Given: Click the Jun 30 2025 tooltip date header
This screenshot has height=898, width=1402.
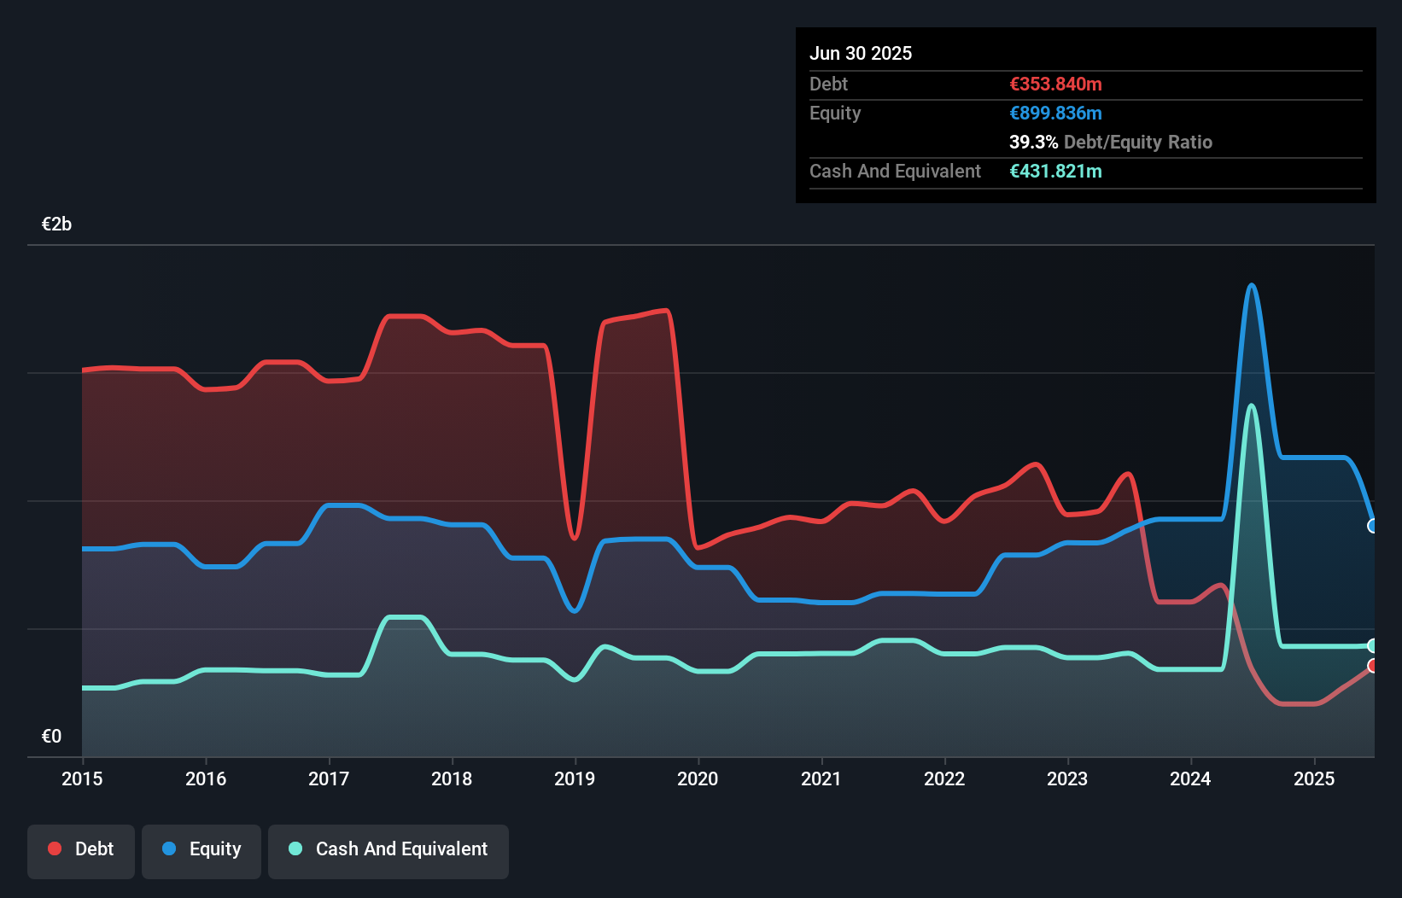Looking at the screenshot, I should tap(861, 54).
